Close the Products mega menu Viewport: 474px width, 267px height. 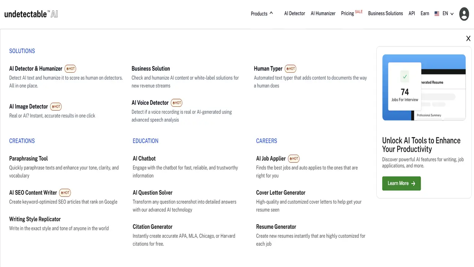pyautogui.click(x=468, y=39)
